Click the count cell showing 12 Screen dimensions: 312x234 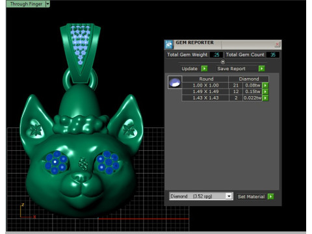[x=236, y=92]
